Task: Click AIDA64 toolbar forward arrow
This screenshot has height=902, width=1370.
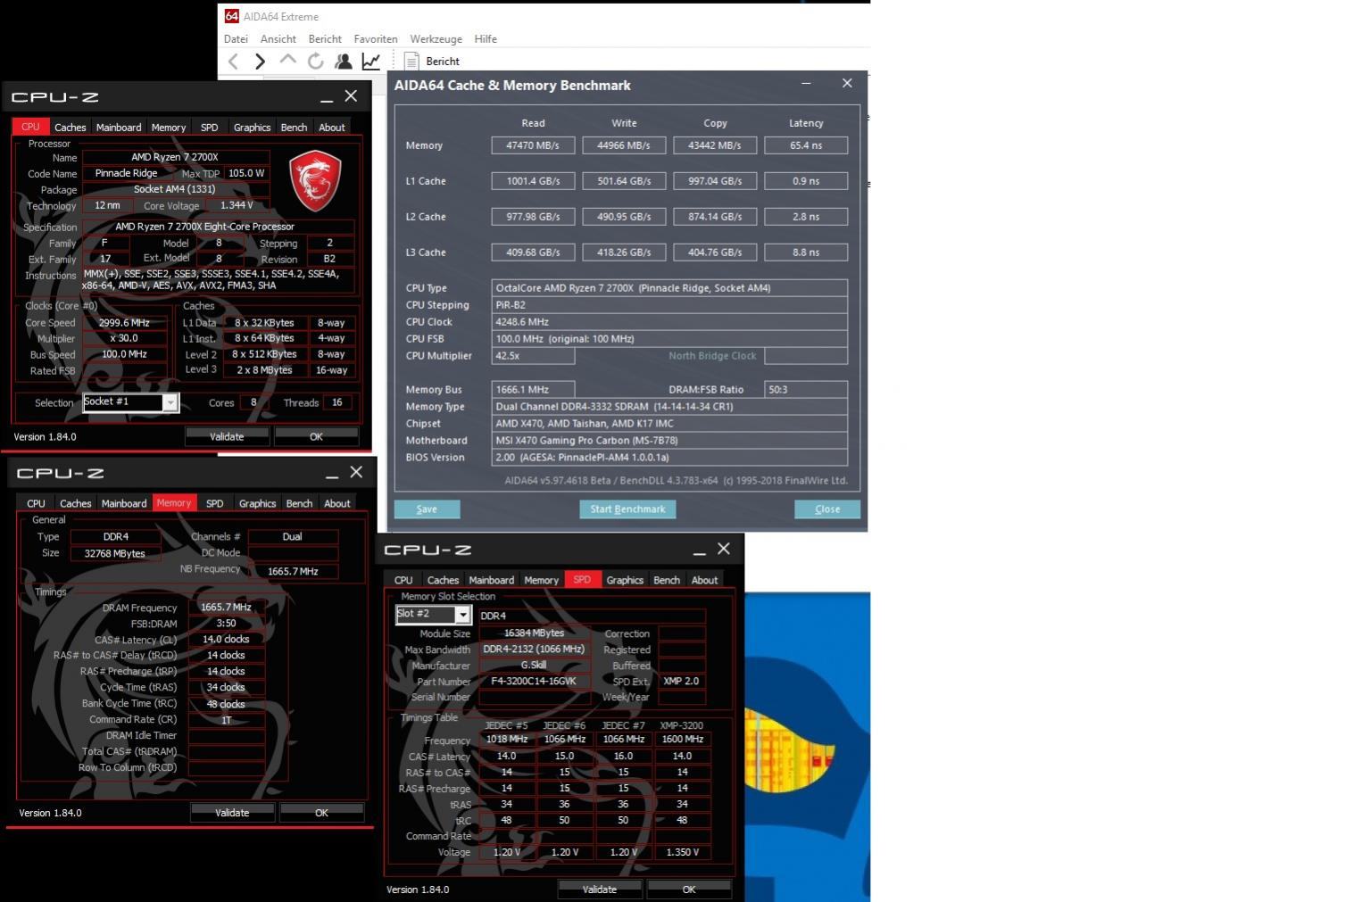Action: click(260, 61)
